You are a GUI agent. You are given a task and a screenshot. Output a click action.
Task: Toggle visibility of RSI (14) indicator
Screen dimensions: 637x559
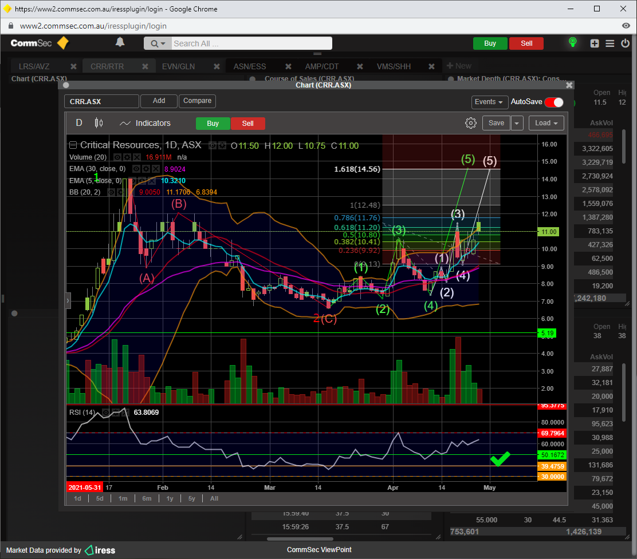coord(105,413)
